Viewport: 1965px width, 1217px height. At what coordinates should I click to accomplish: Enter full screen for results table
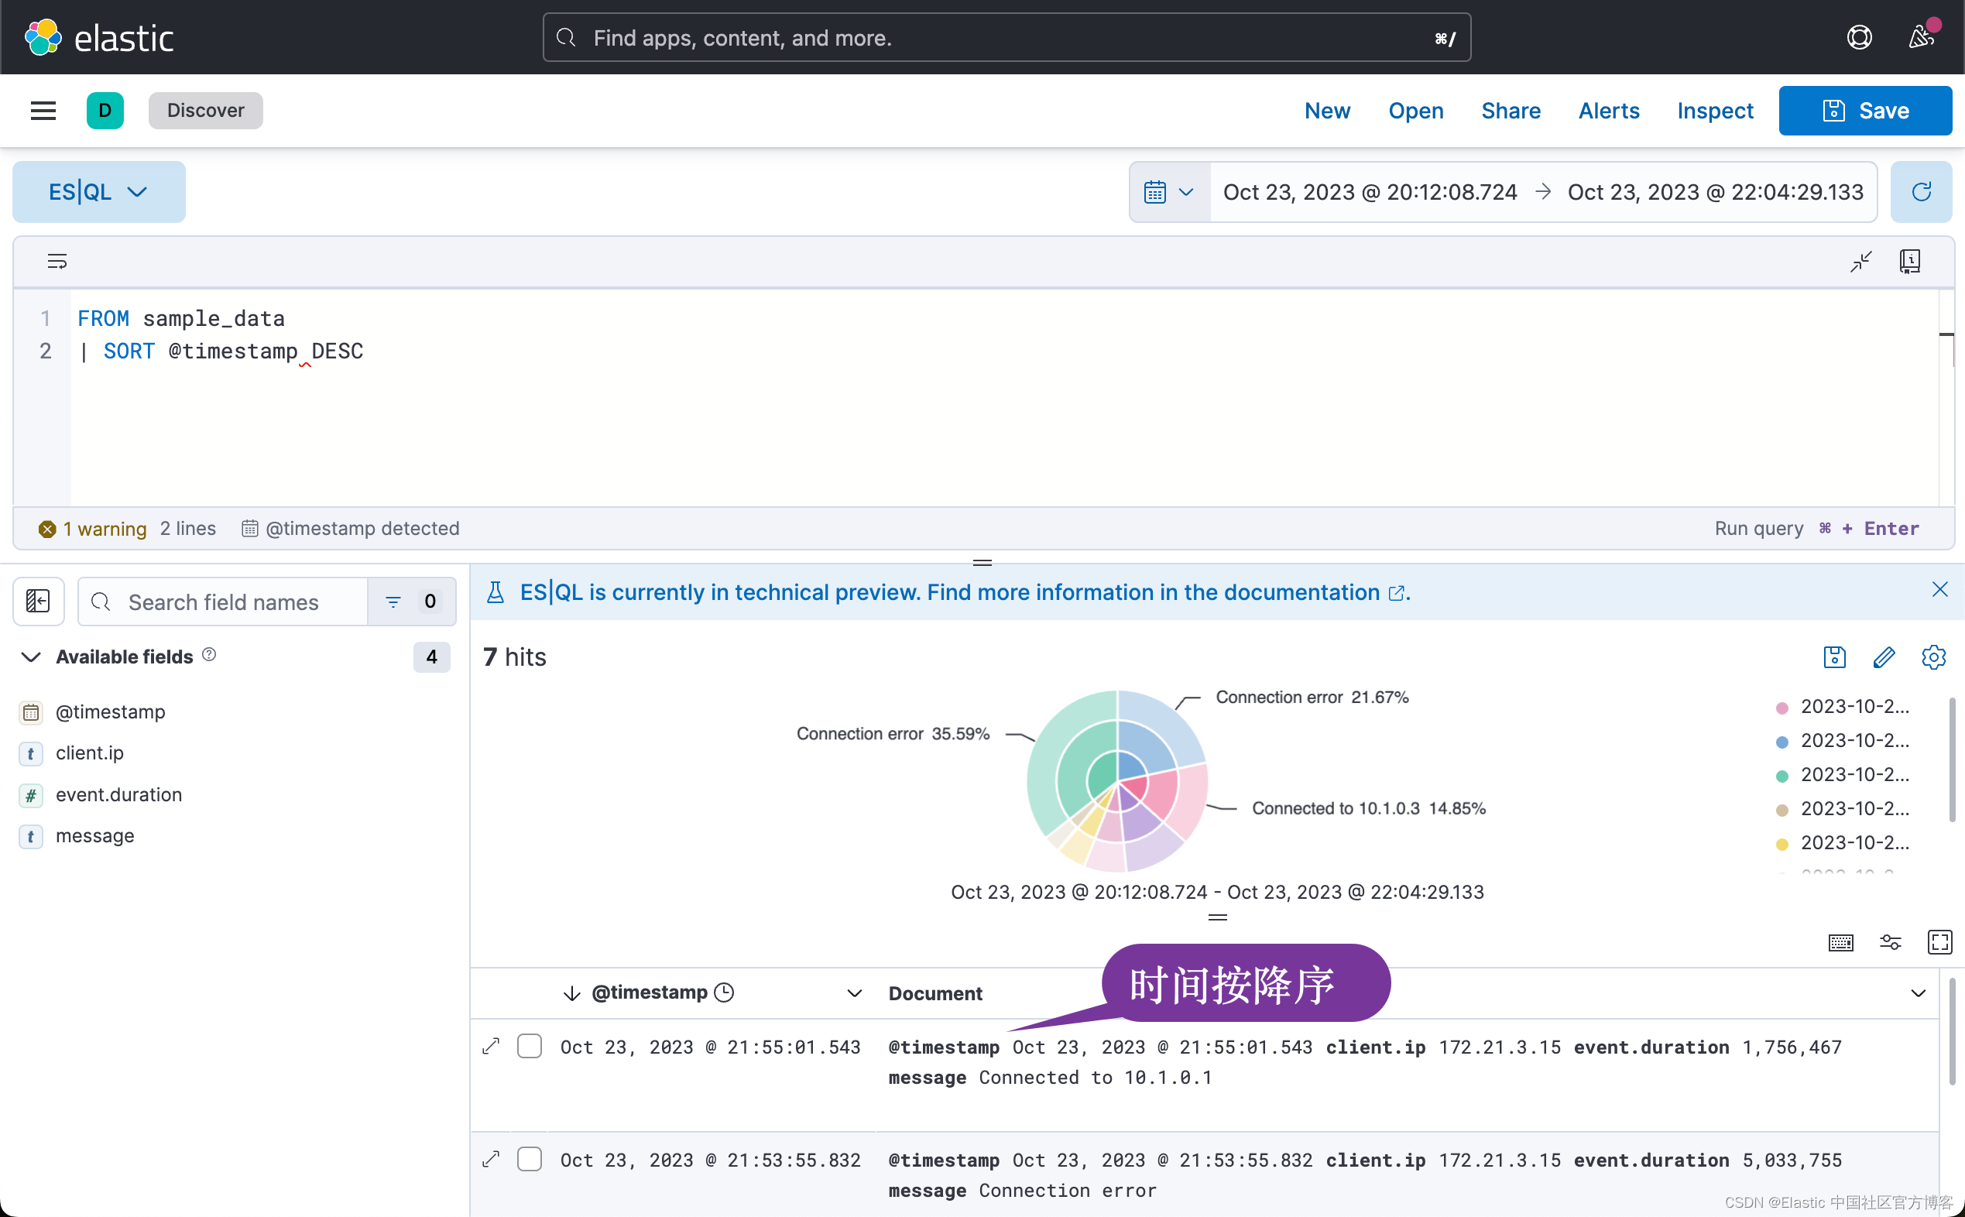coord(1939,941)
